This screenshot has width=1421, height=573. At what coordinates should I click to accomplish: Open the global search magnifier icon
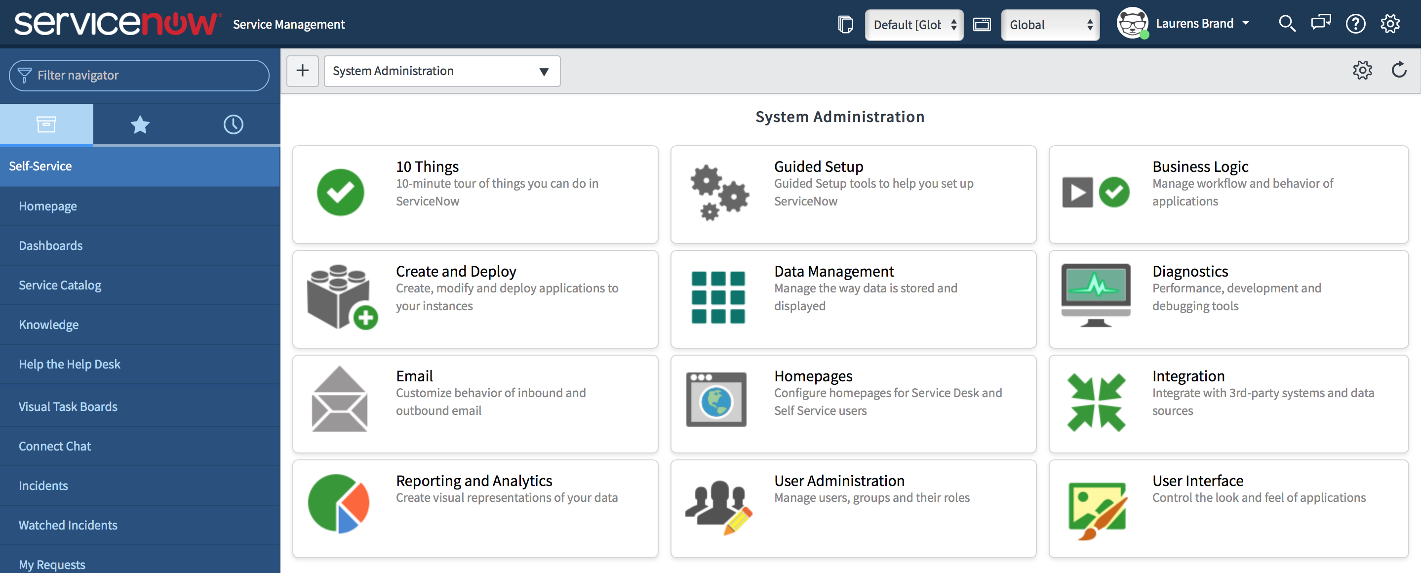click(1286, 24)
